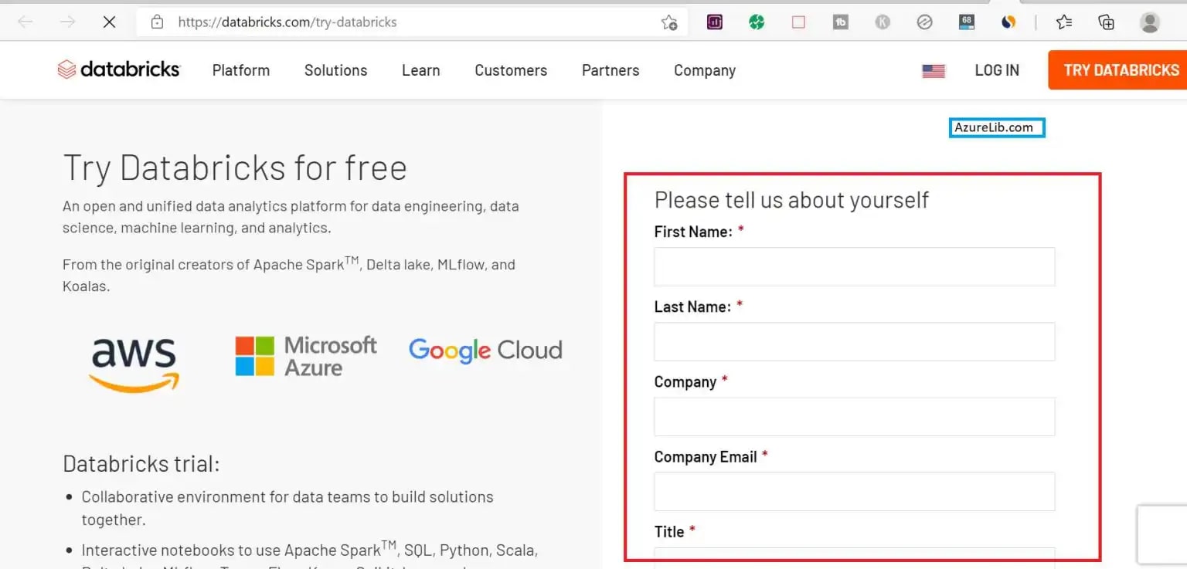Open the Partners menu
The image size is (1187, 569).
[x=611, y=70]
